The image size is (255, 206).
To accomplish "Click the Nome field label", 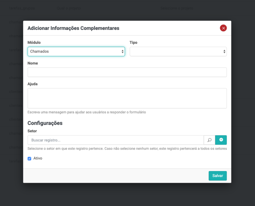I will click(33, 63).
